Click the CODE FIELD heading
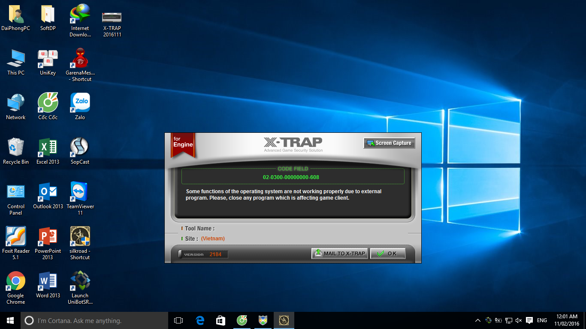This screenshot has width=586, height=329. 293,169
